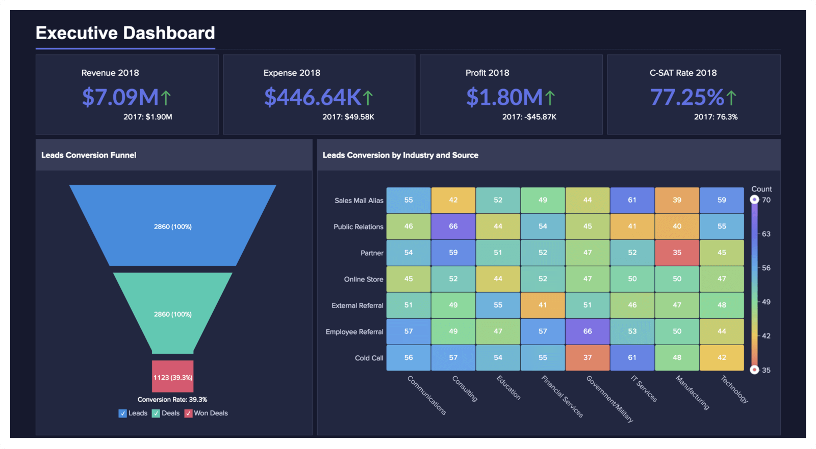Select Public Relations Consulting cell 66
This screenshot has width=816, height=449.
[x=453, y=227]
